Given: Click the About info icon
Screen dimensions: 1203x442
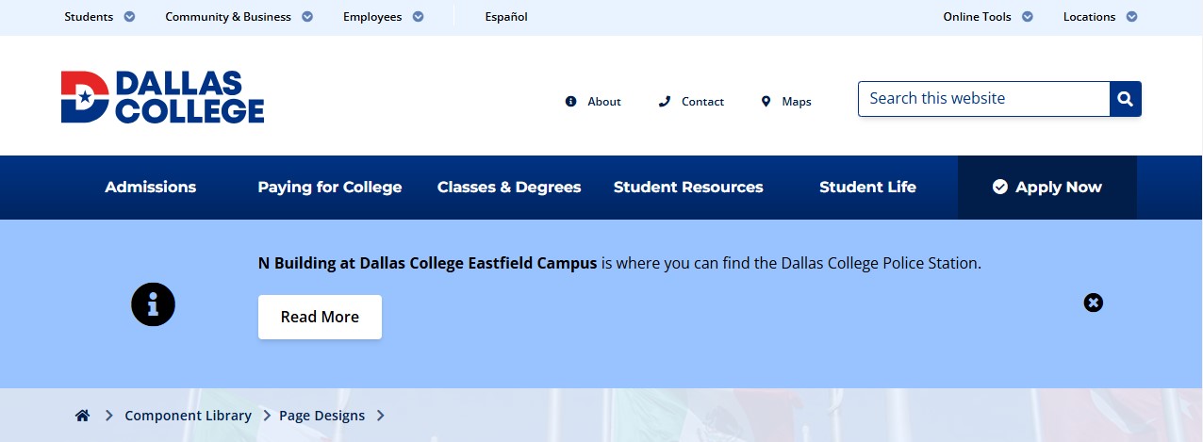Looking at the screenshot, I should [570, 101].
